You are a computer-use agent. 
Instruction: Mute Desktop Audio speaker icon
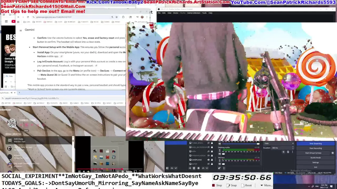(220, 154)
